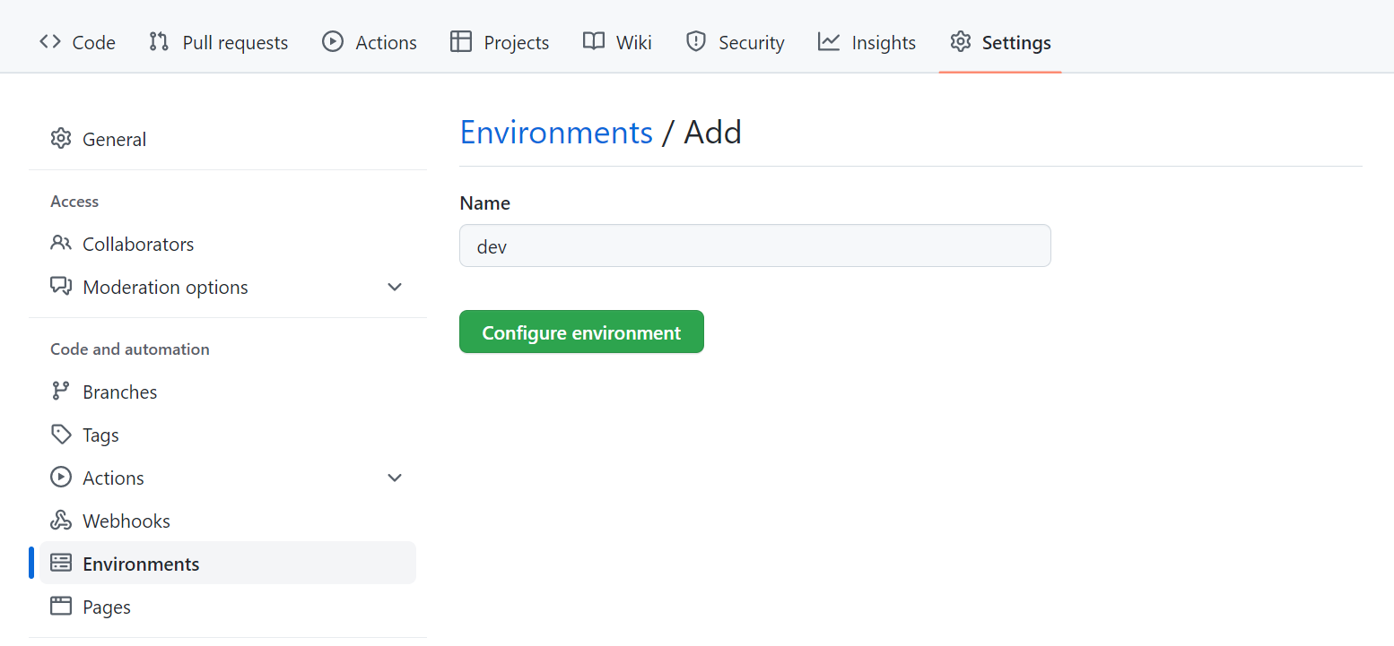Click the Branches sidebar icon
Viewport: 1394px width, 646px height.
click(60, 391)
